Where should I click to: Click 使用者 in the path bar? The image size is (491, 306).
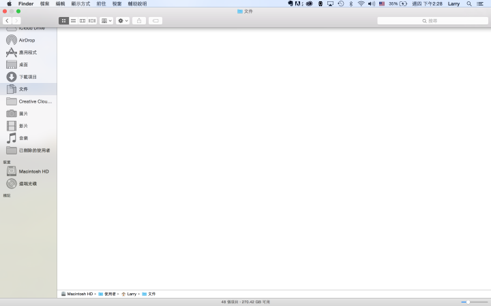[x=107, y=294]
